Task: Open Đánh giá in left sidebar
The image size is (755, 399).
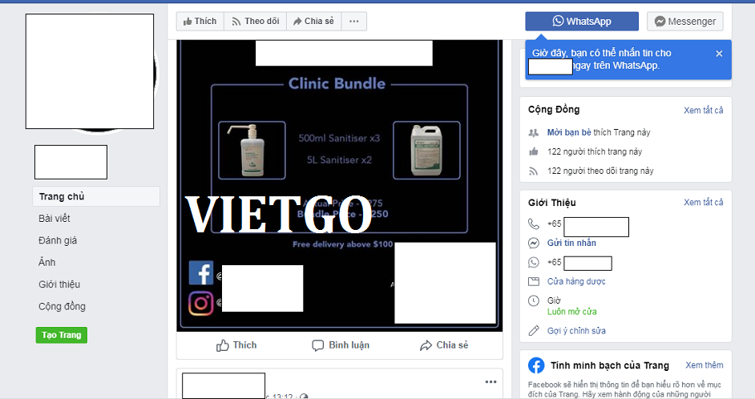Action: pyautogui.click(x=58, y=240)
